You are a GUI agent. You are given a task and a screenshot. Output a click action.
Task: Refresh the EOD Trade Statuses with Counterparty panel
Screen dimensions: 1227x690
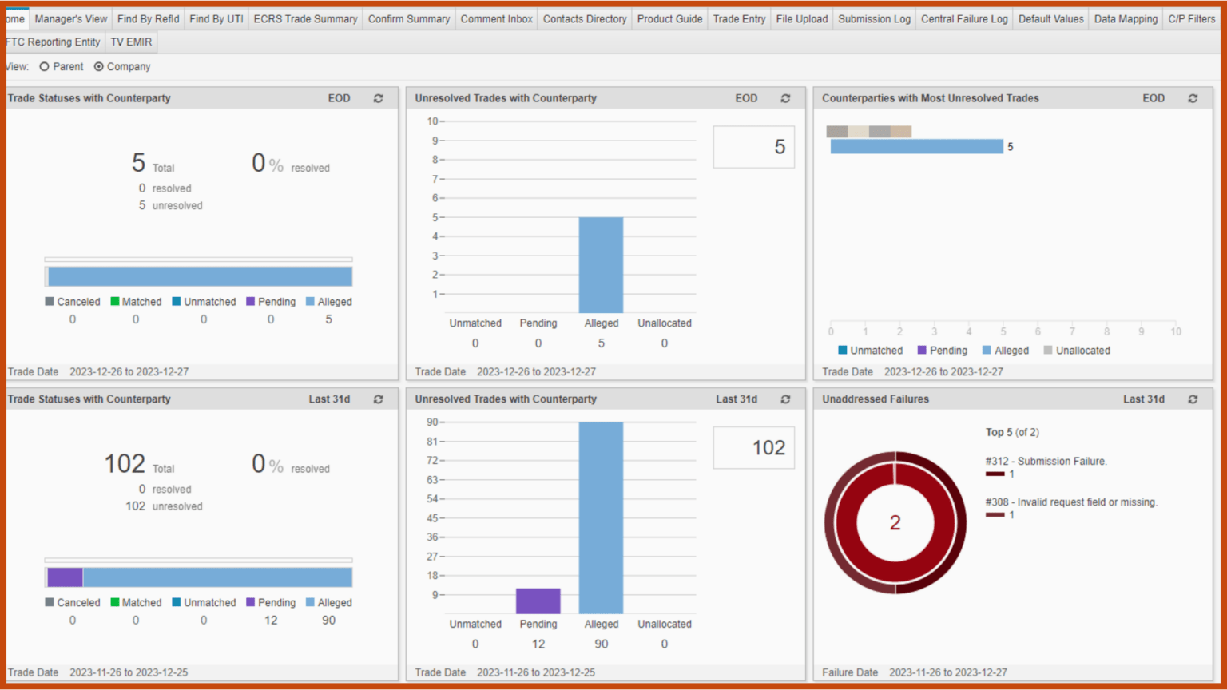coord(378,98)
